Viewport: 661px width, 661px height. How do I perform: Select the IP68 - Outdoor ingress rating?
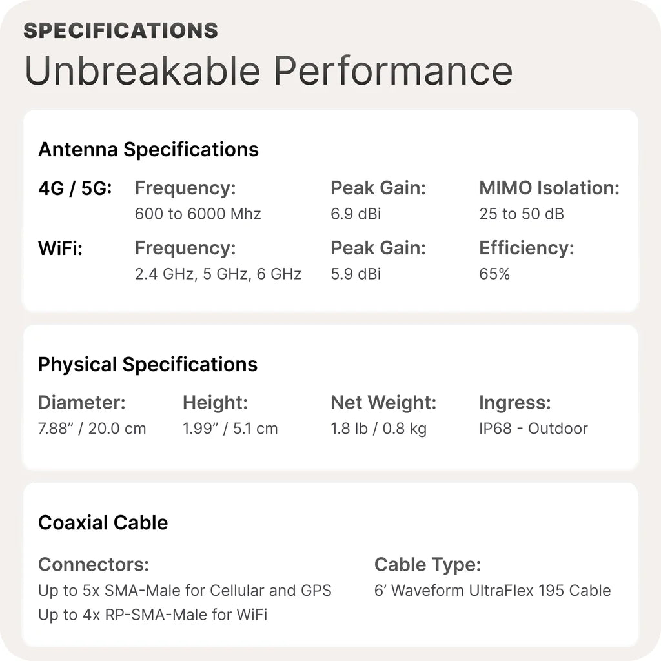(533, 429)
